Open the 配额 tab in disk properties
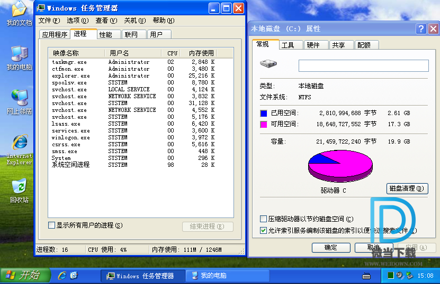The image size is (440, 284). click(367, 45)
